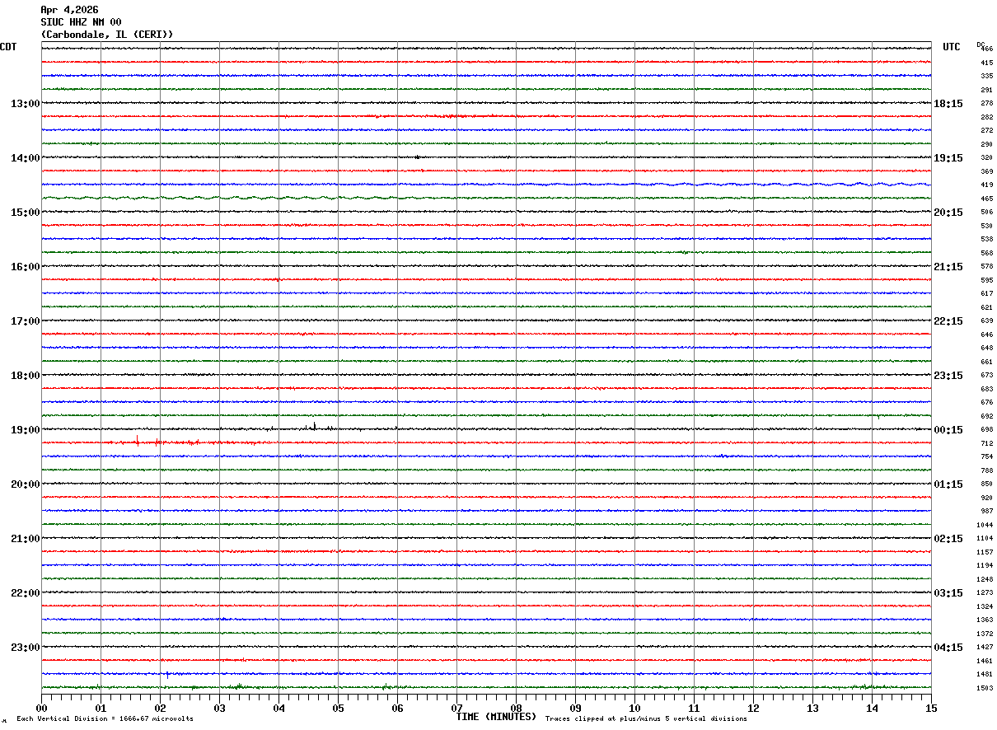Click the DC offset value '1044'

985,525
